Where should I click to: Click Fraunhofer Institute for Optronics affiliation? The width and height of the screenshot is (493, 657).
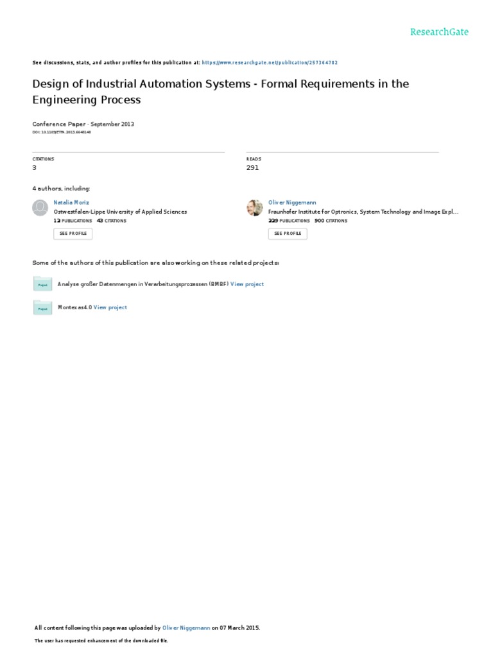pos(363,211)
